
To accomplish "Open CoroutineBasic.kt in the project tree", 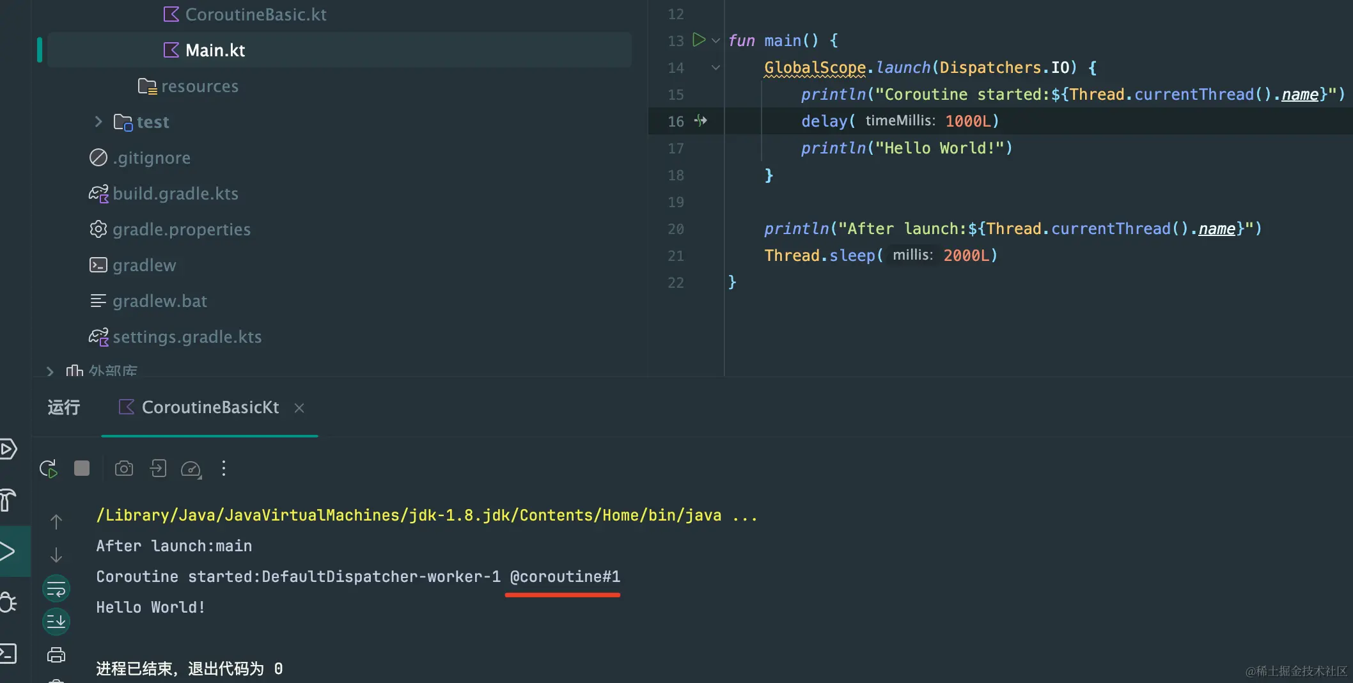I will tap(245, 14).
